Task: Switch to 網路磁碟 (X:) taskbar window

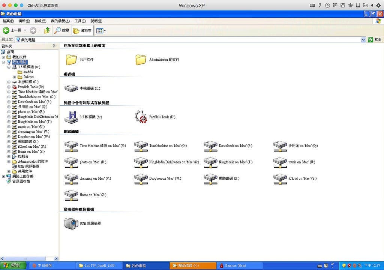Action: pos(192,265)
